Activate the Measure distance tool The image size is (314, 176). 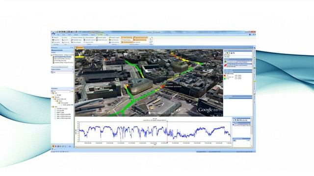coord(77,38)
